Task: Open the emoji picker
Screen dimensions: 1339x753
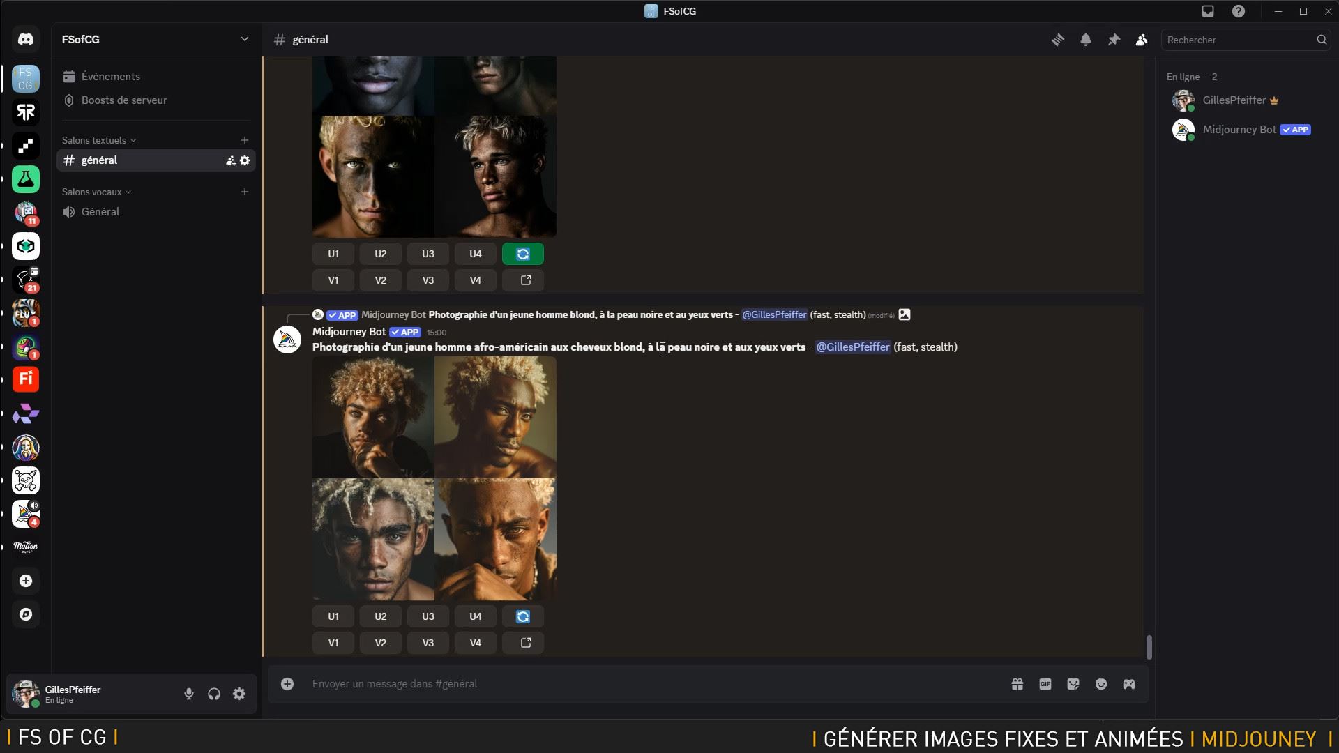Action: pos(1100,684)
